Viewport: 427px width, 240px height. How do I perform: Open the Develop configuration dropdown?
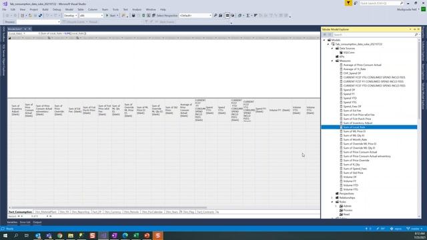pyautogui.click(x=70, y=15)
